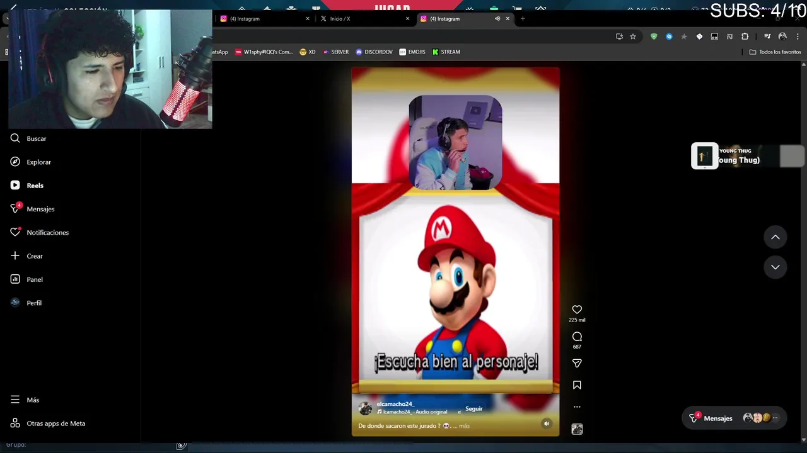Open the blue Shazam extension icon

click(669, 36)
